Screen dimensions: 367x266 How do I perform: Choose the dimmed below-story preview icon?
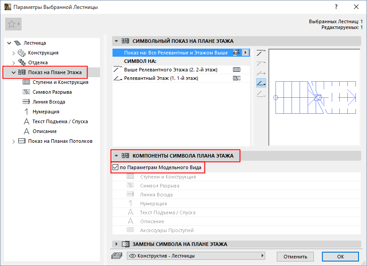tap(261, 94)
